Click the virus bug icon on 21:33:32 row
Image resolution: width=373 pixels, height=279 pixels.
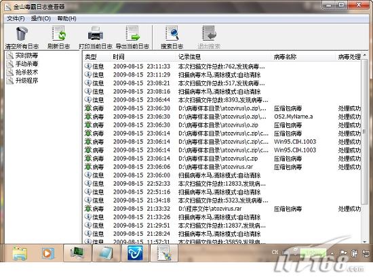[x=88, y=209]
